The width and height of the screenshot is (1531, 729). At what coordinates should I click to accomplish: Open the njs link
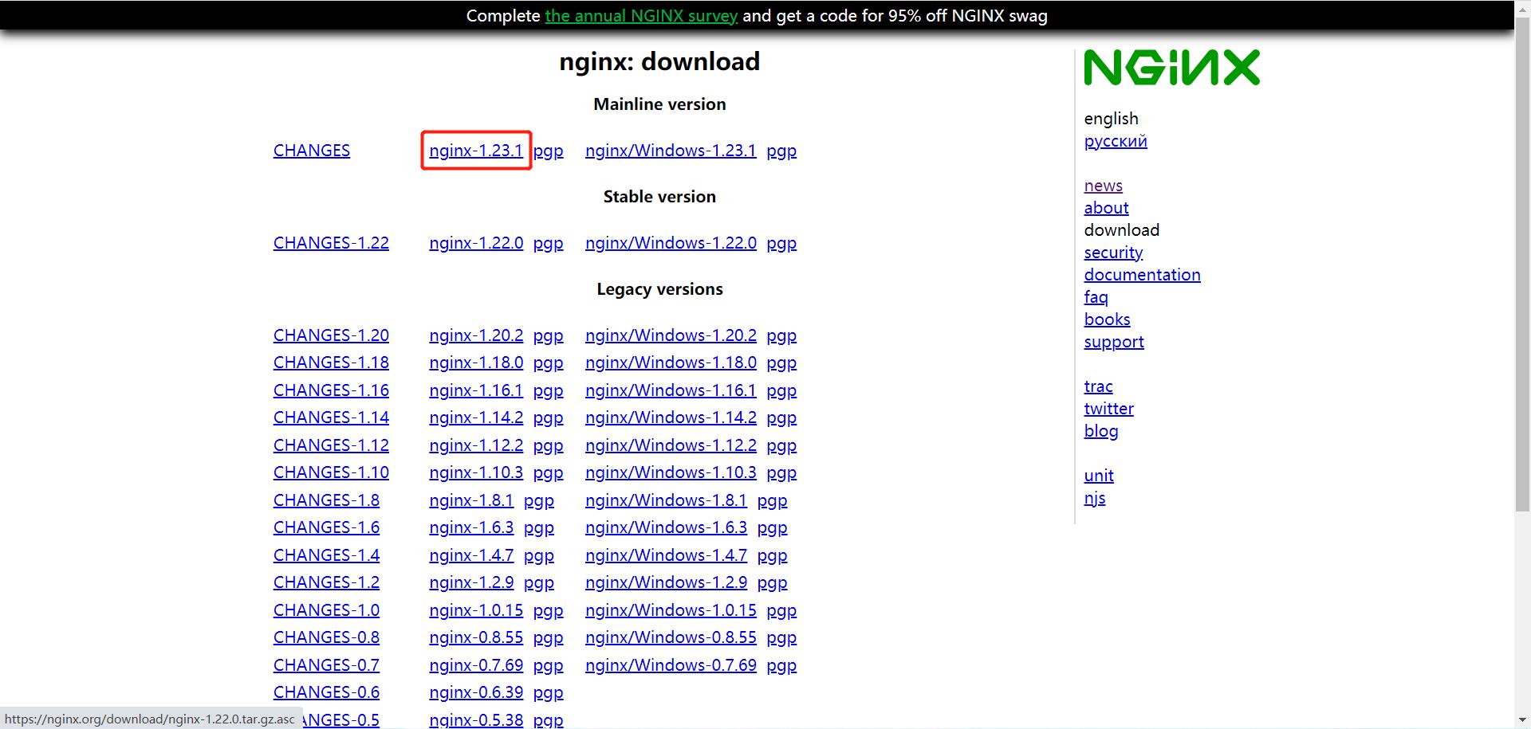(1094, 498)
